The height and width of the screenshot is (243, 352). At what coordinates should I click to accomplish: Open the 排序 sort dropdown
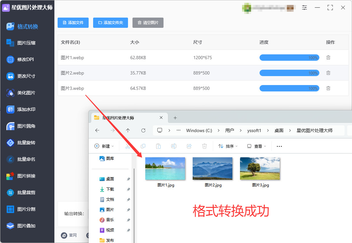coord(228,146)
